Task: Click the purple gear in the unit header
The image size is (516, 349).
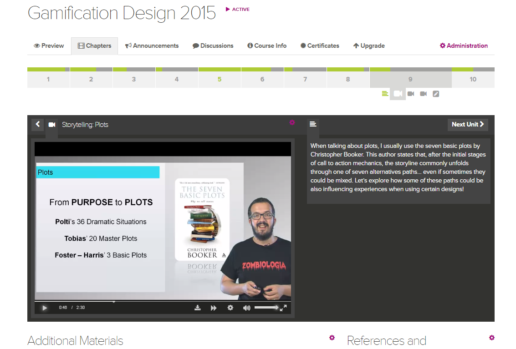Action: tap(292, 122)
